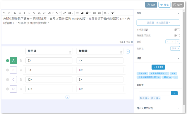Apply strikethrough formatting
187x114 pixels.
(29, 13)
